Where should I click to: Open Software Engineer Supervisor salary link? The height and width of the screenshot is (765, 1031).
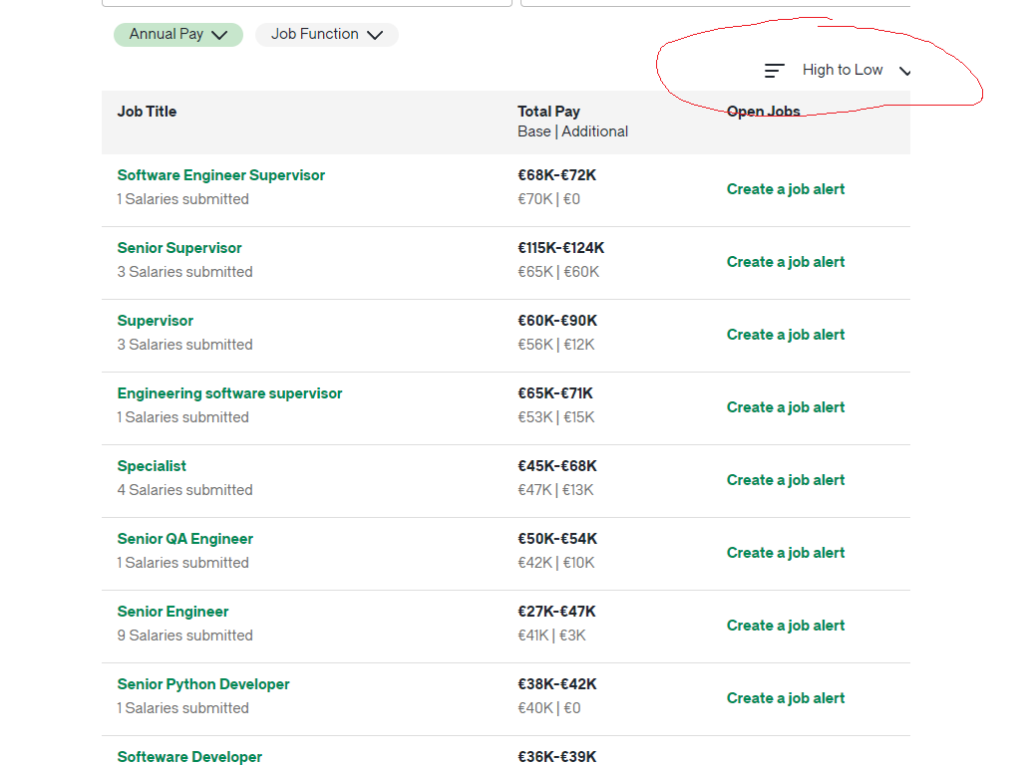[x=221, y=175]
